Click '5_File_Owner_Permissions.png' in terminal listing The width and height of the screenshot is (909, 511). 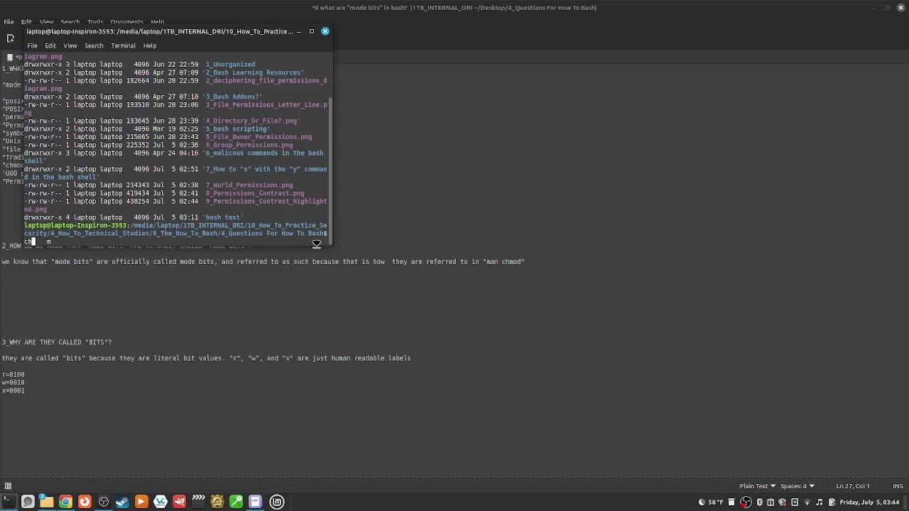[258, 137]
